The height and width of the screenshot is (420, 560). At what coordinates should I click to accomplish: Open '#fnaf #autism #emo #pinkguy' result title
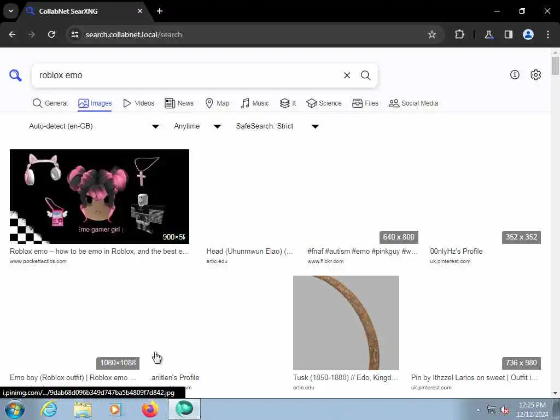(362, 252)
